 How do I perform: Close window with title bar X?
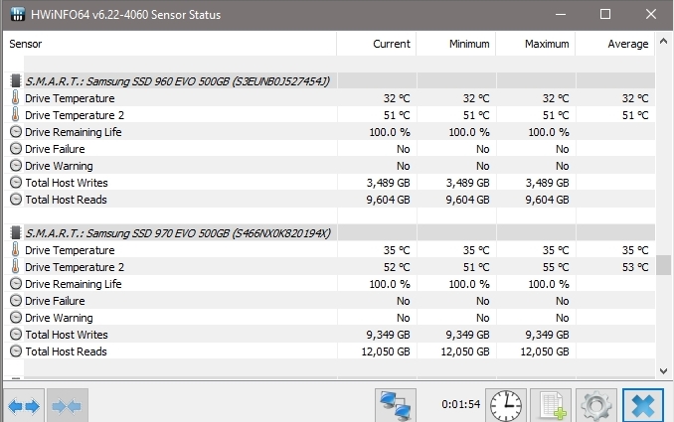[x=651, y=14]
